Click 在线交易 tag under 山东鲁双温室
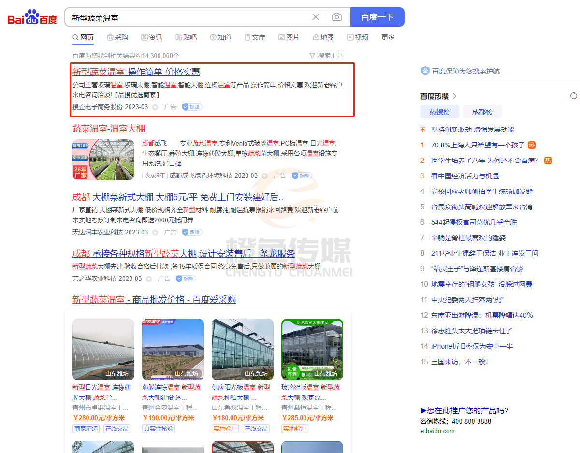Screen dimensions: 580x453 256,429
